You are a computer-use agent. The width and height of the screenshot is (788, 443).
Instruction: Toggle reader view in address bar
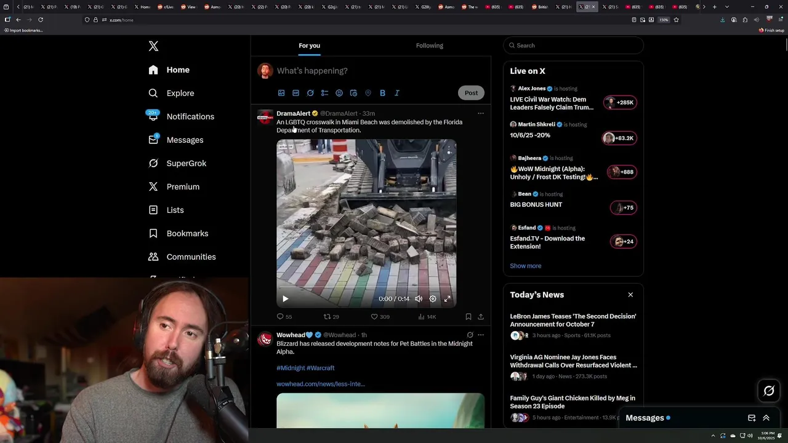coord(634,20)
